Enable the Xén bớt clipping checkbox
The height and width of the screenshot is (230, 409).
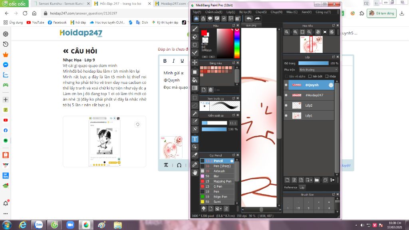click(310, 76)
